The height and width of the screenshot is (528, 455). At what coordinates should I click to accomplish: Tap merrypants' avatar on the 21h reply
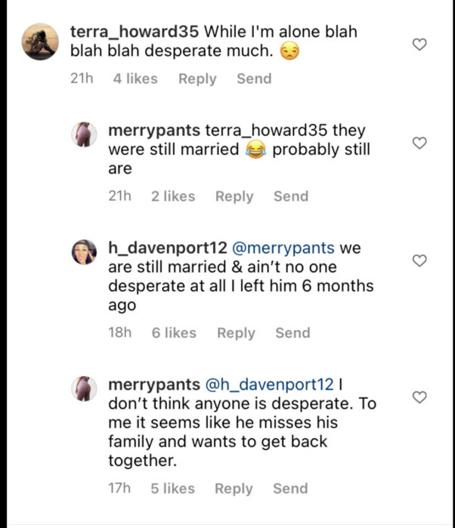(x=84, y=135)
